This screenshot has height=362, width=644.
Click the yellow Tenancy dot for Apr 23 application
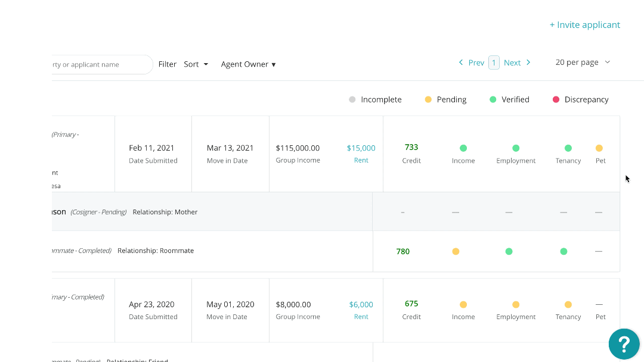[568, 304]
